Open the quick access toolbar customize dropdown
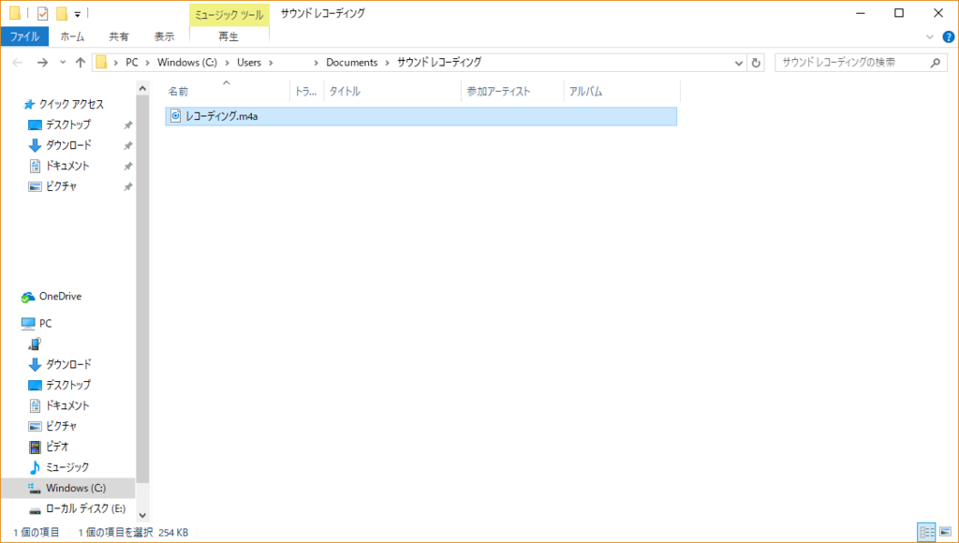 pyautogui.click(x=78, y=14)
